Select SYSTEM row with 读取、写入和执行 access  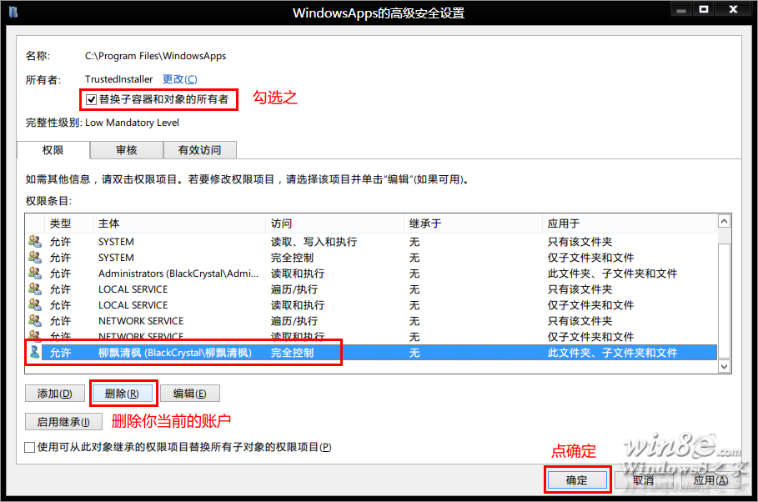(x=371, y=241)
